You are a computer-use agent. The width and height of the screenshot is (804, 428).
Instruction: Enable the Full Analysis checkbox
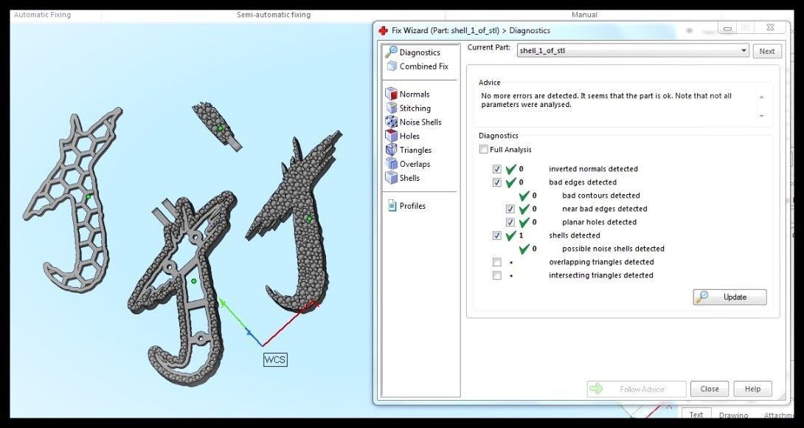(484, 149)
